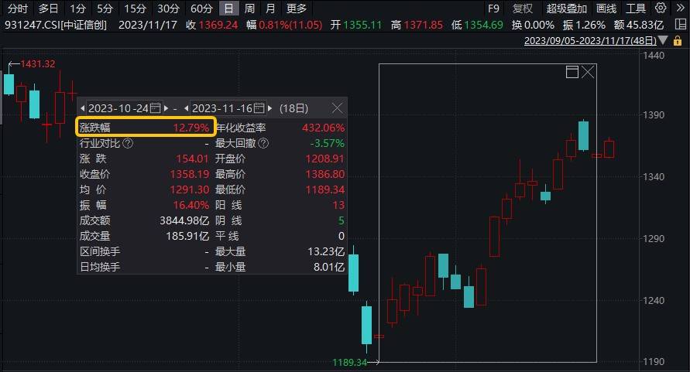Select 年化收益率 432.06% value
This screenshot has width=690, height=372.
pos(323,128)
